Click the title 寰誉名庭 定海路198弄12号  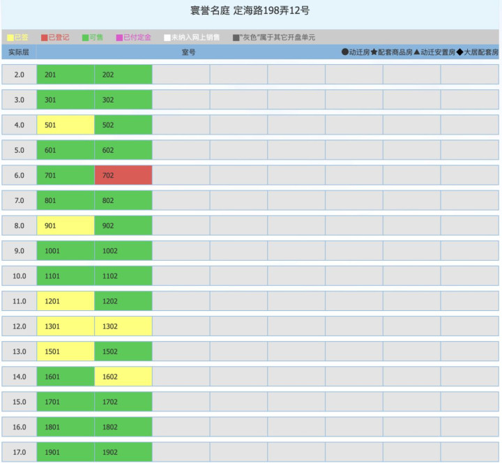coord(250,11)
